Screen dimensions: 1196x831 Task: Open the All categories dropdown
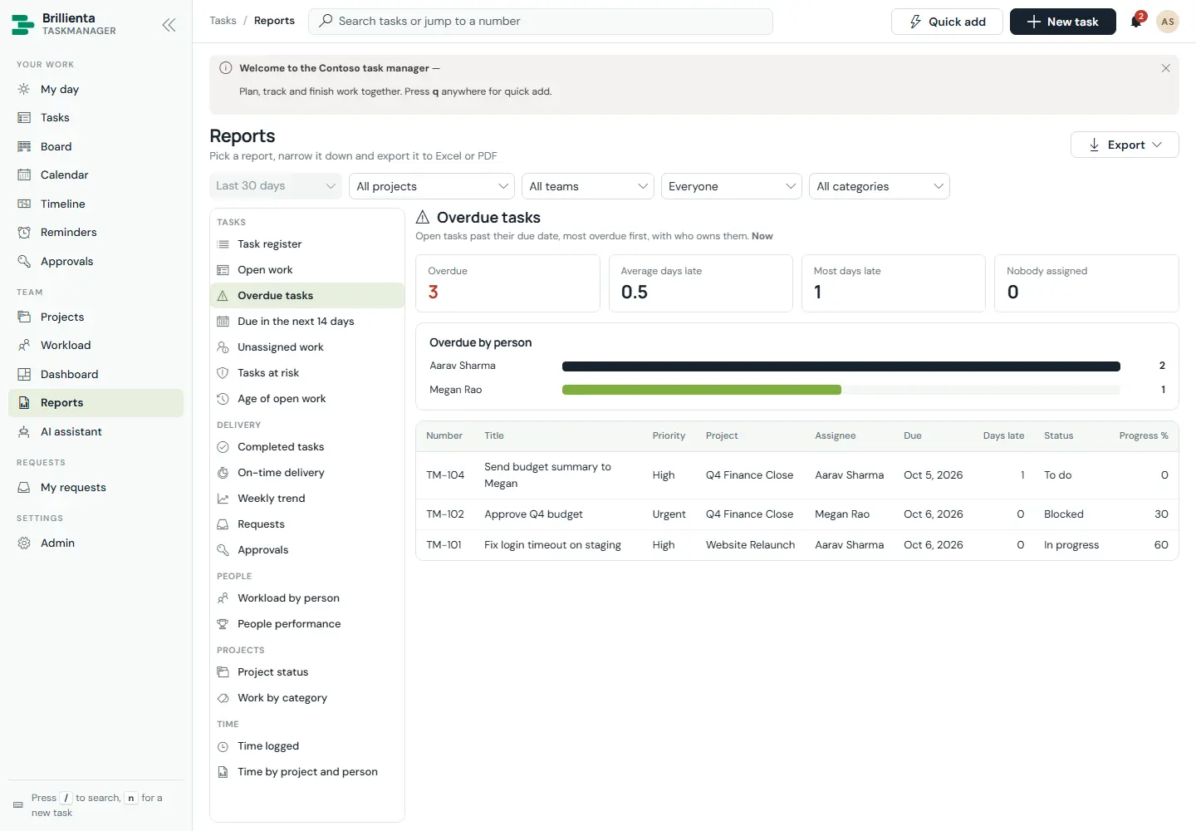[880, 186]
